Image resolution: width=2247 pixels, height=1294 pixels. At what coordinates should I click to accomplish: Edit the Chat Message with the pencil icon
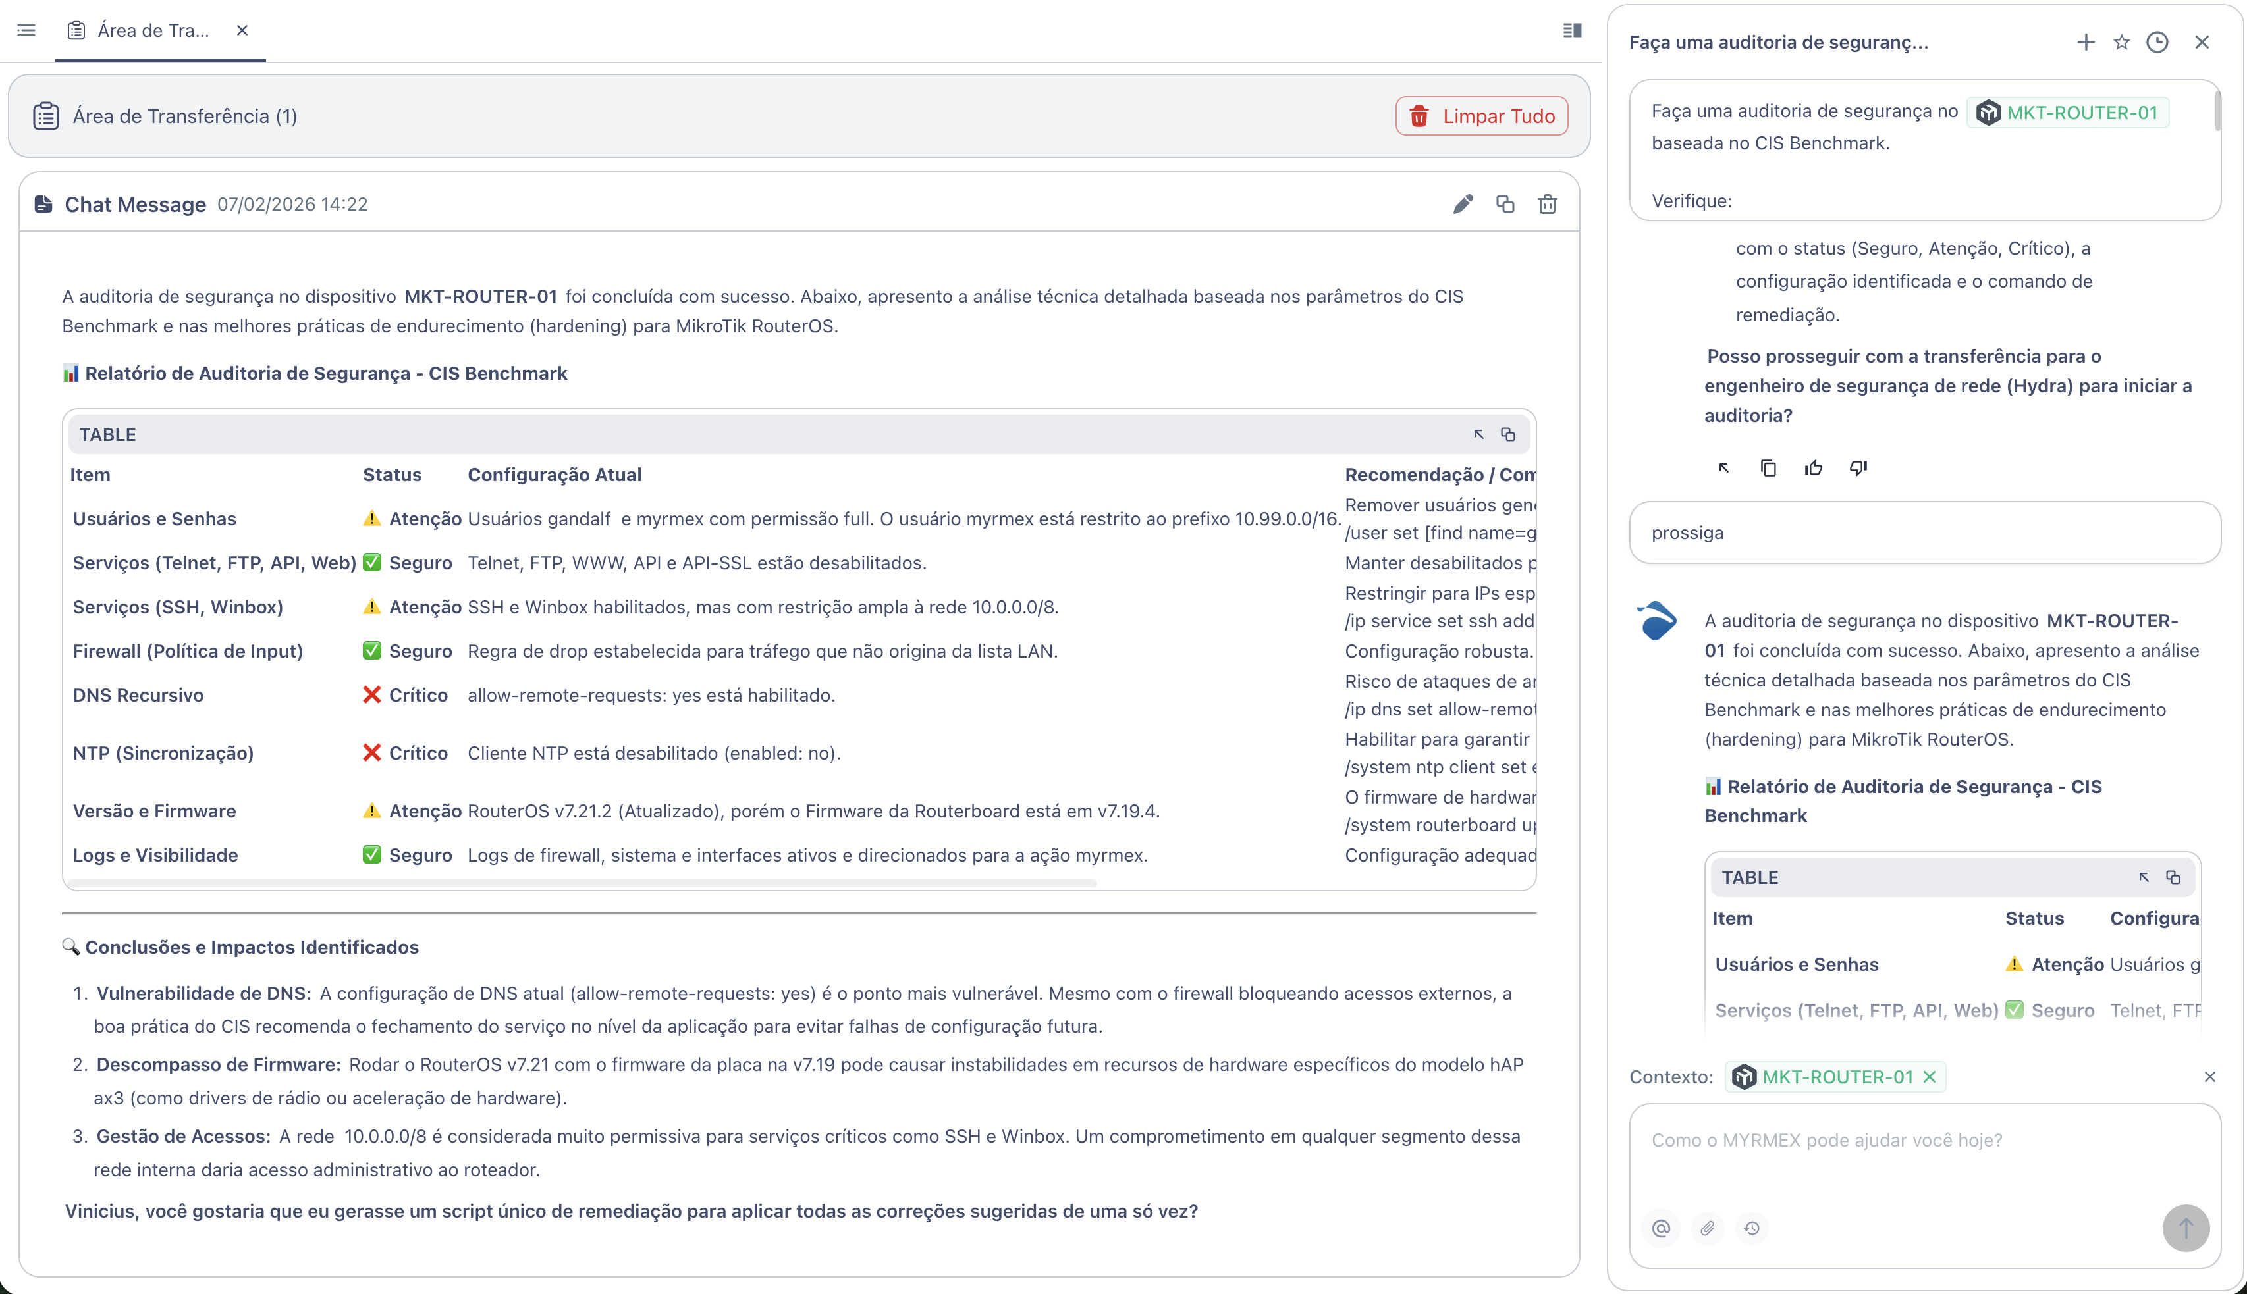pos(1463,203)
